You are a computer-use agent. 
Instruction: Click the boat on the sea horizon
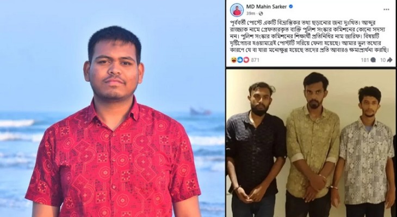201,111
